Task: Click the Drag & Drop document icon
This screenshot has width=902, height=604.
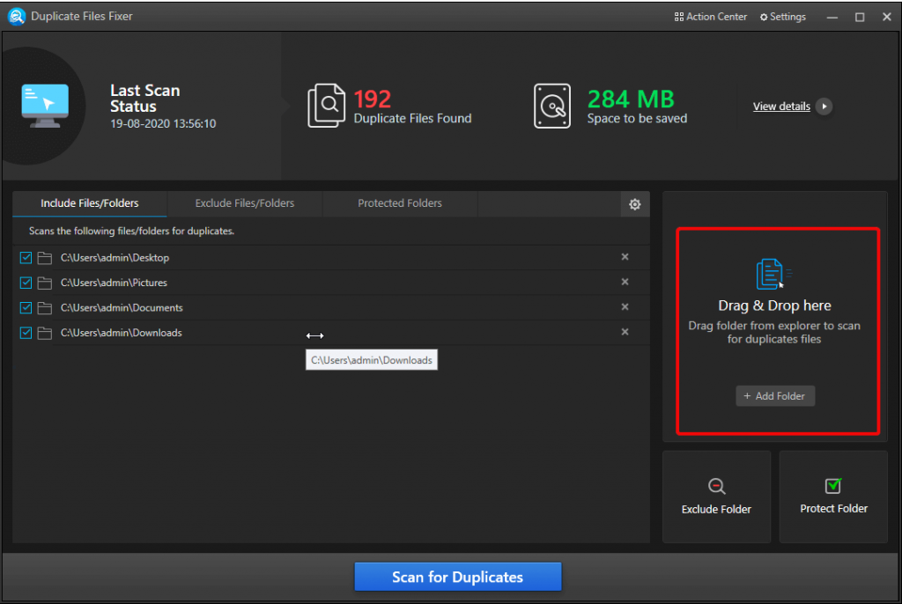Action: pos(773,274)
